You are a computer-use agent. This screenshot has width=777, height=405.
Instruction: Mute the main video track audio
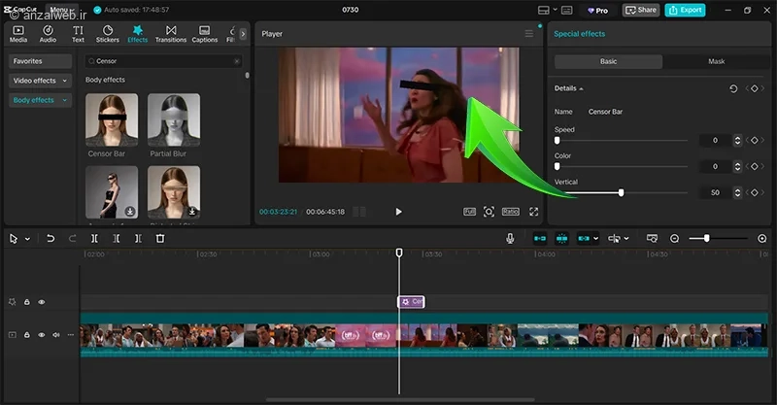tap(55, 335)
